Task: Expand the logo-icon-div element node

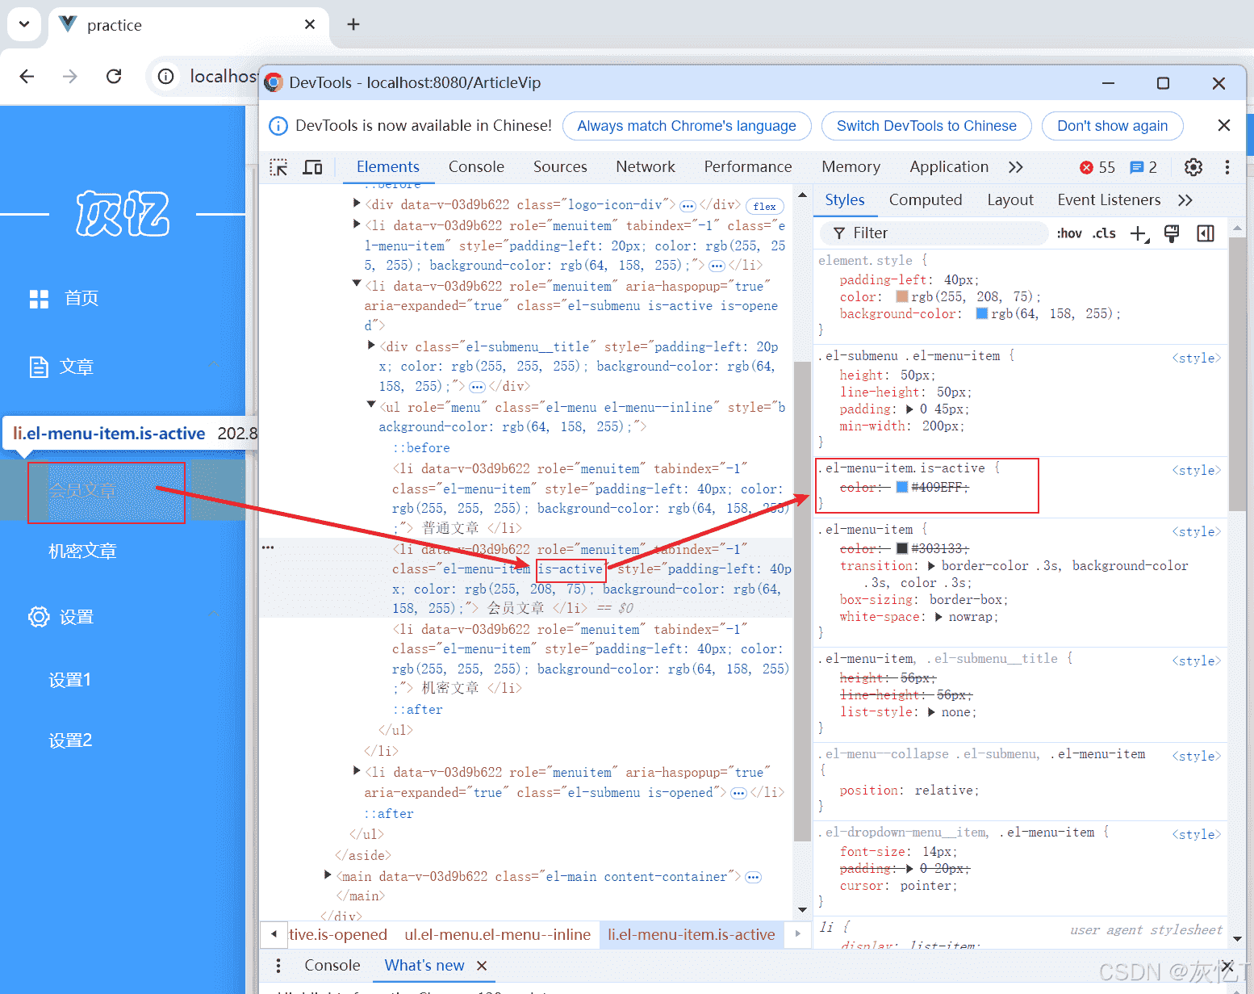Action: [357, 203]
